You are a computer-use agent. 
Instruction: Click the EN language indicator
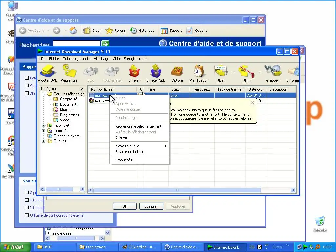coord(252,247)
